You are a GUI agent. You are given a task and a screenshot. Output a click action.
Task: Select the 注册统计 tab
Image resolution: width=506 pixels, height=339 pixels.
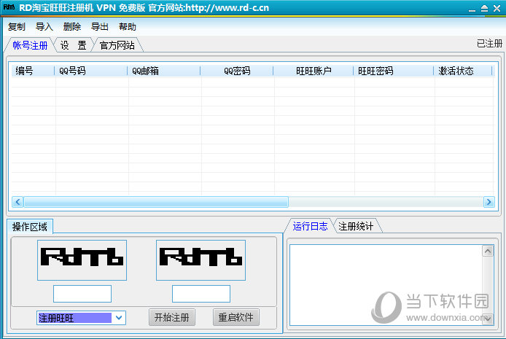(356, 226)
